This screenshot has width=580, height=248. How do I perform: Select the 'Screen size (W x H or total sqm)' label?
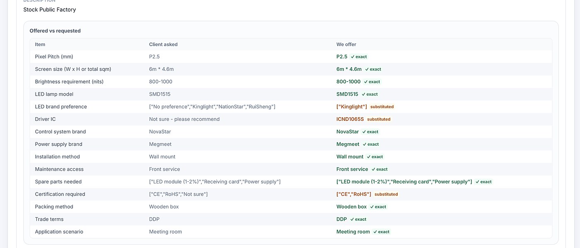(x=73, y=69)
